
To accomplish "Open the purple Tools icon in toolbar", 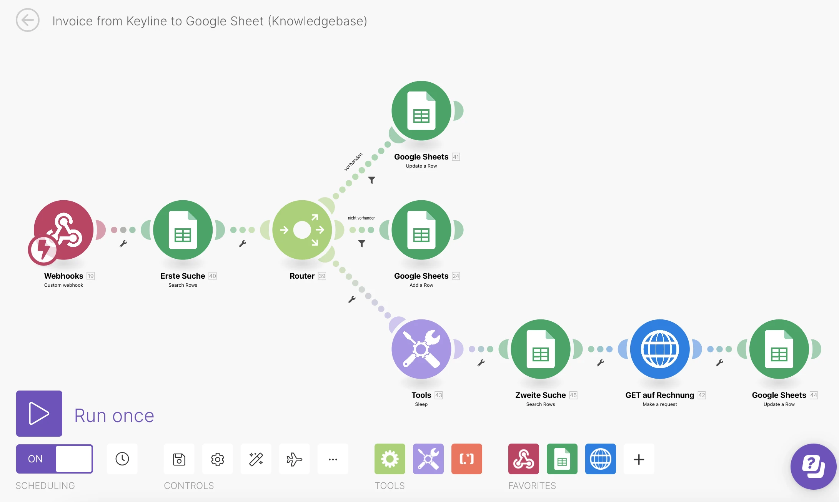I will point(428,459).
